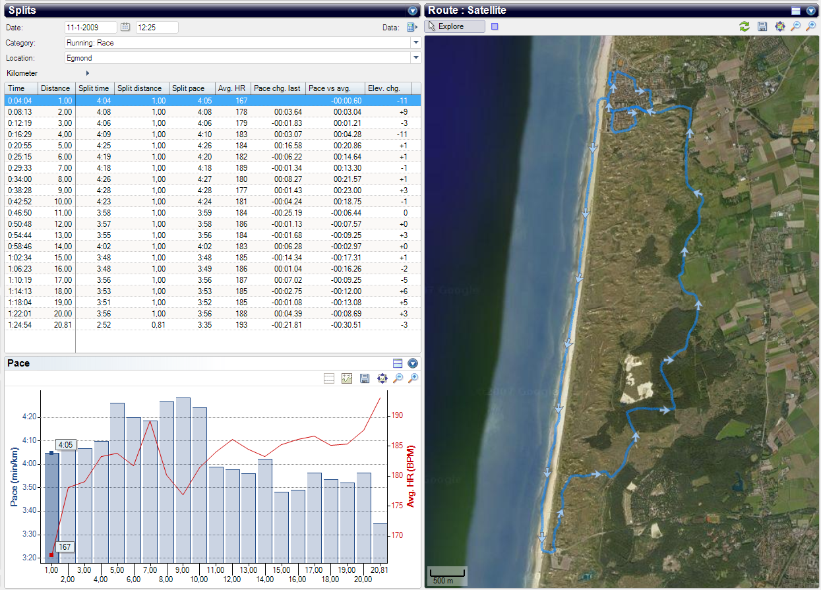The height and width of the screenshot is (590, 821).
Task: Open the Category dropdown
Action: [x=415, y=42]
